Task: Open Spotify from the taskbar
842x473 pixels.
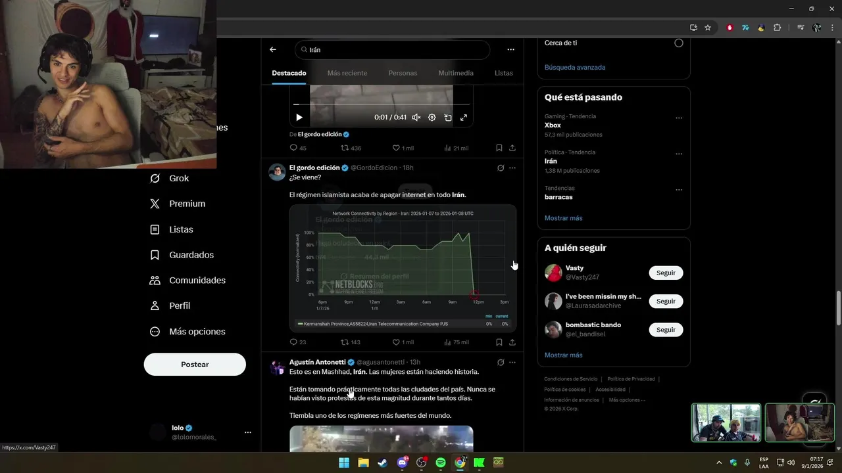Action: point(441,462)
